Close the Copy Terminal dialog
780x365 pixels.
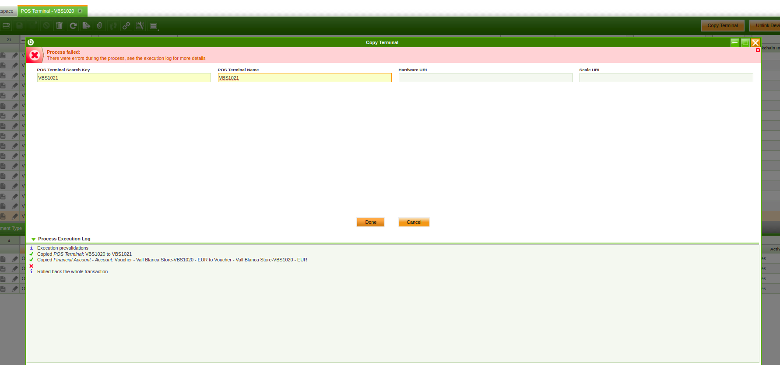click(x=755, y=42)
